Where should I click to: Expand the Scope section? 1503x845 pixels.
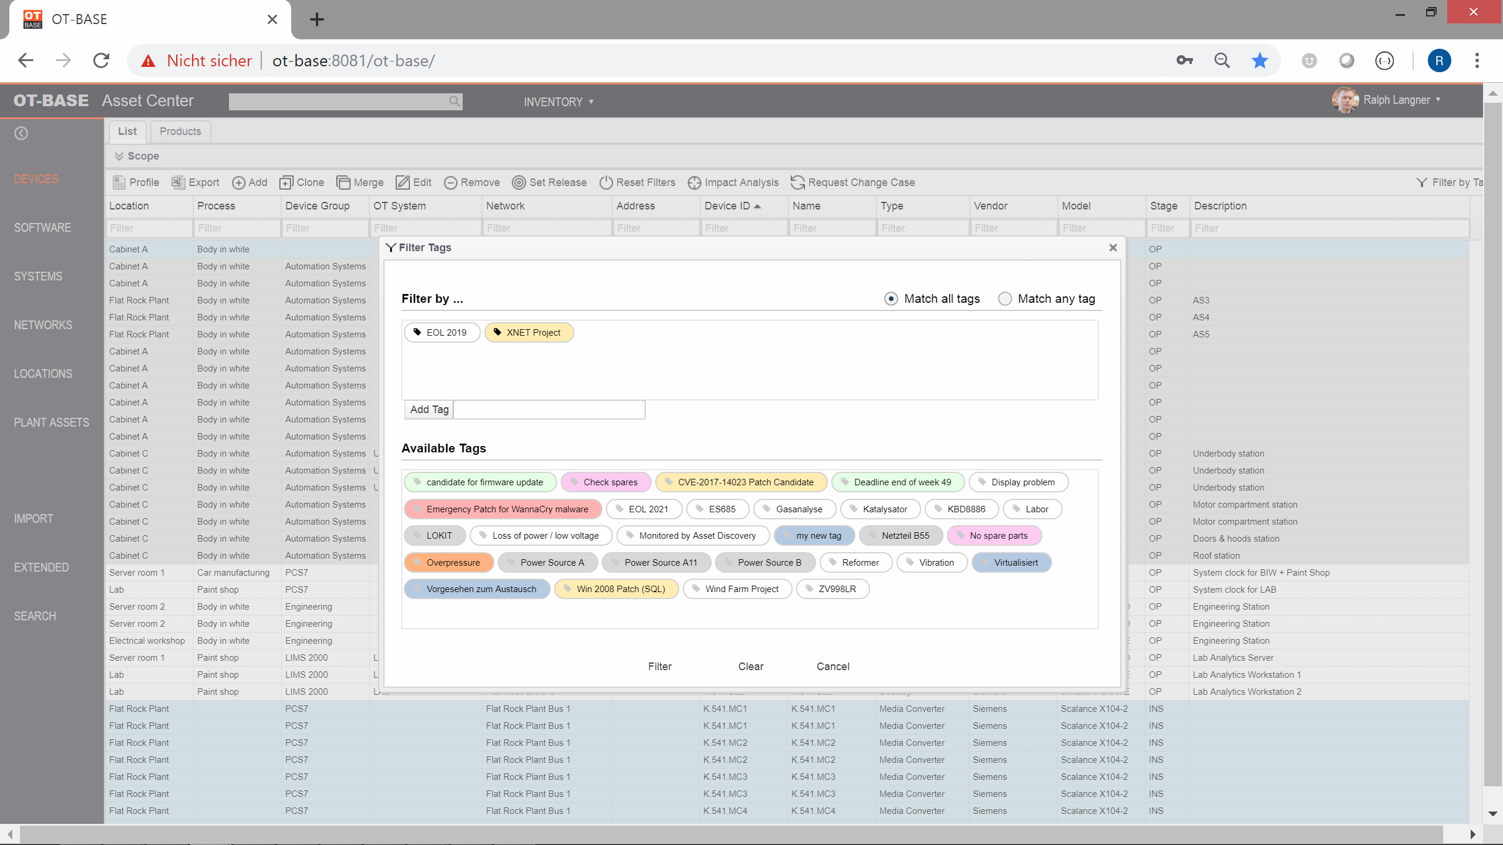click(x=137, y=156)
